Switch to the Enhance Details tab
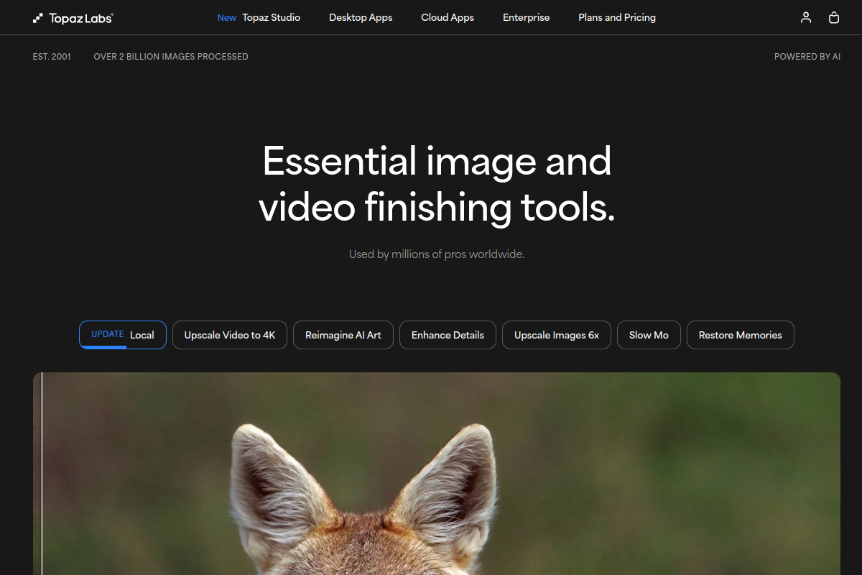862x575 pixels. 448,335
